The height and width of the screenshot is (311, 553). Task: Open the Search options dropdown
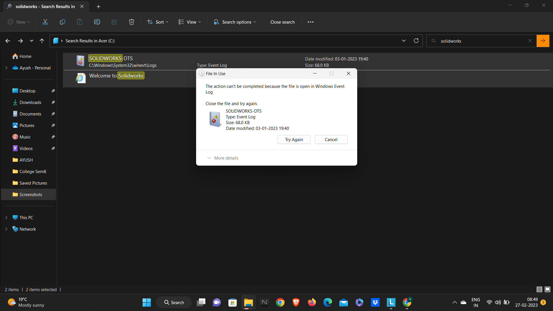point(235,22)
